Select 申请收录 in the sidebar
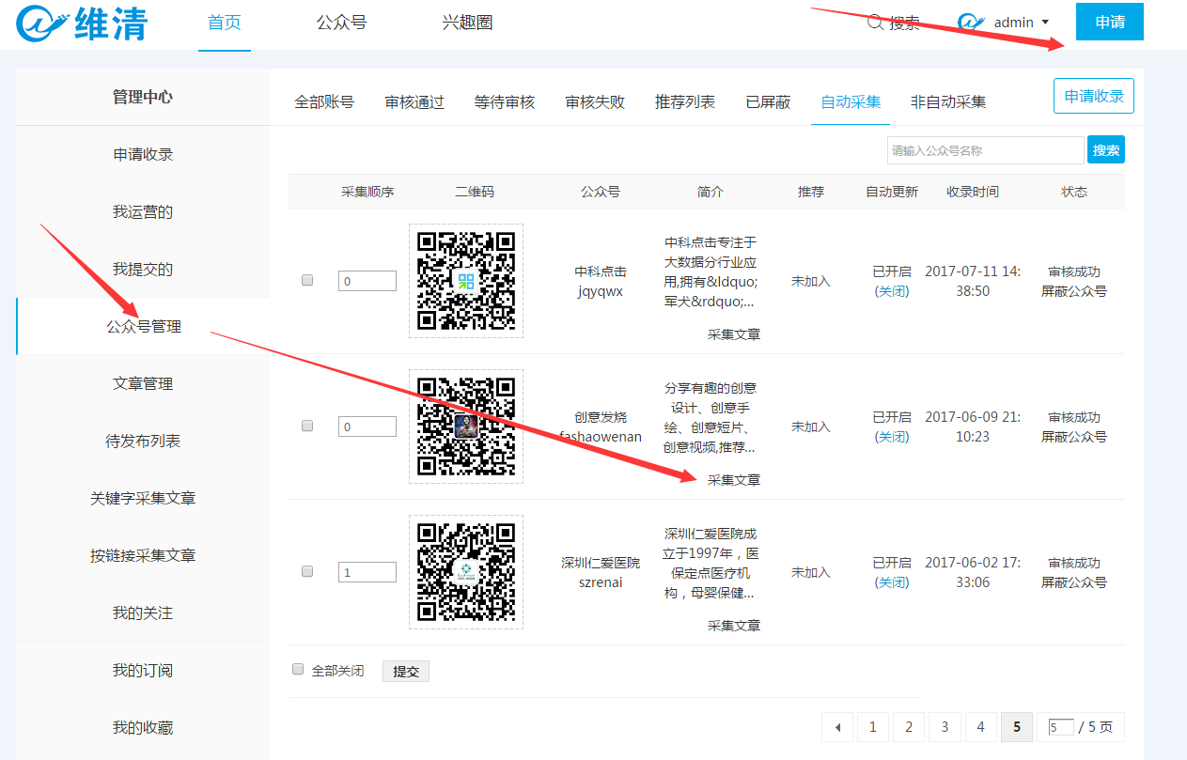 coord(143,154)
